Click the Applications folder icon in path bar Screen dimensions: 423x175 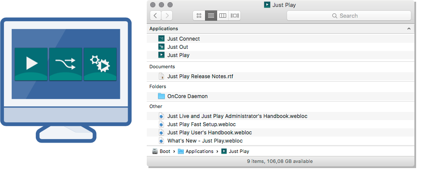[x=181, y=151]
